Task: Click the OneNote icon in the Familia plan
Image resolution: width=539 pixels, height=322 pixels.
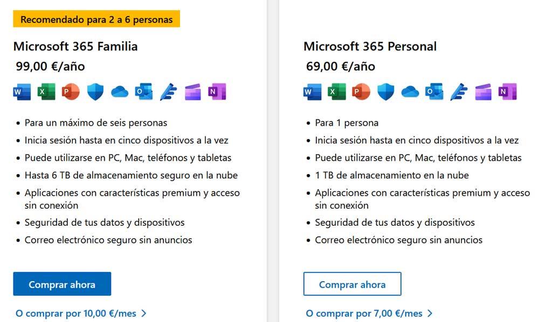Action: [217, 92]
